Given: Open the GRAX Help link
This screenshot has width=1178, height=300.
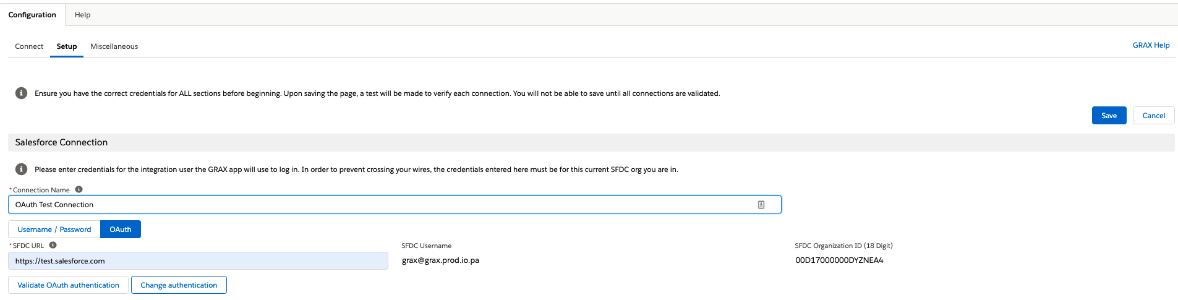Looking at the screenshot, I should pos(1151,45).
